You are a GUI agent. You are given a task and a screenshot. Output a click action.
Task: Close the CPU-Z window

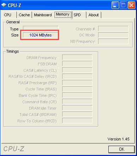click(131, 5)
